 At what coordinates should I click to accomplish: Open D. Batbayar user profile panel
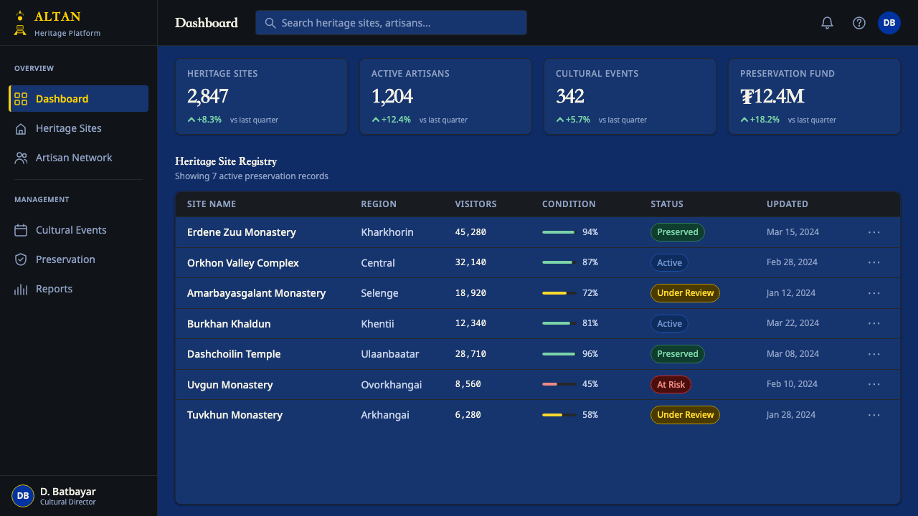point(79,496)
